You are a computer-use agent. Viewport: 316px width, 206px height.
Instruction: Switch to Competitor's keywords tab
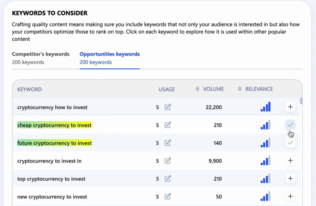(40, 58)
